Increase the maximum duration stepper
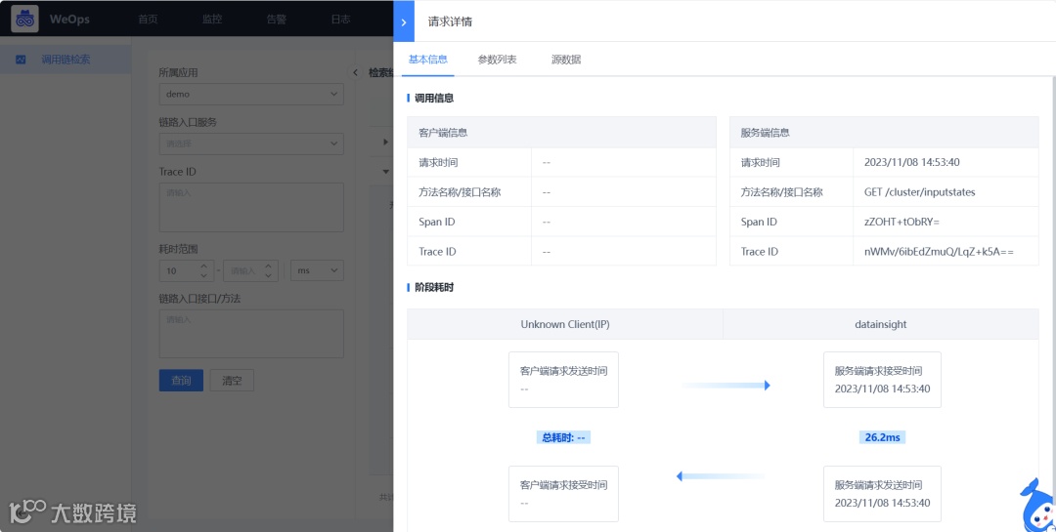 (x=268, y=266)
